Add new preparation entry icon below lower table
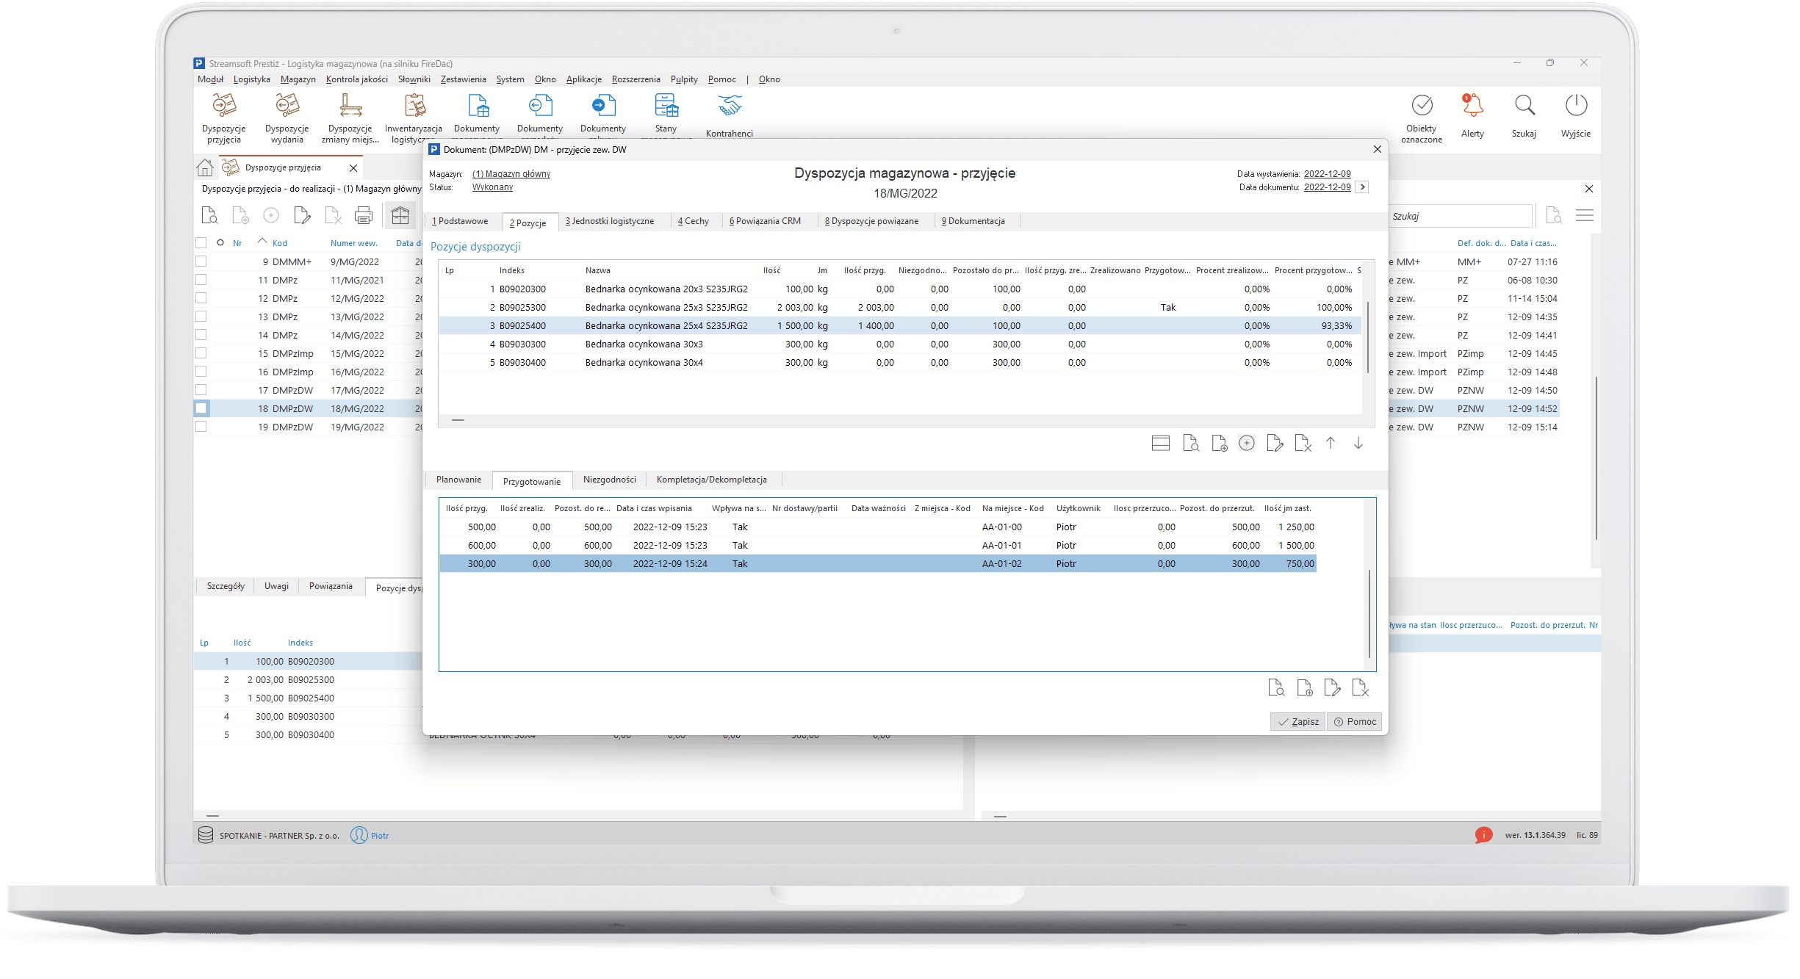This screenshot has width=1800, height=979. pos(1305,688)
